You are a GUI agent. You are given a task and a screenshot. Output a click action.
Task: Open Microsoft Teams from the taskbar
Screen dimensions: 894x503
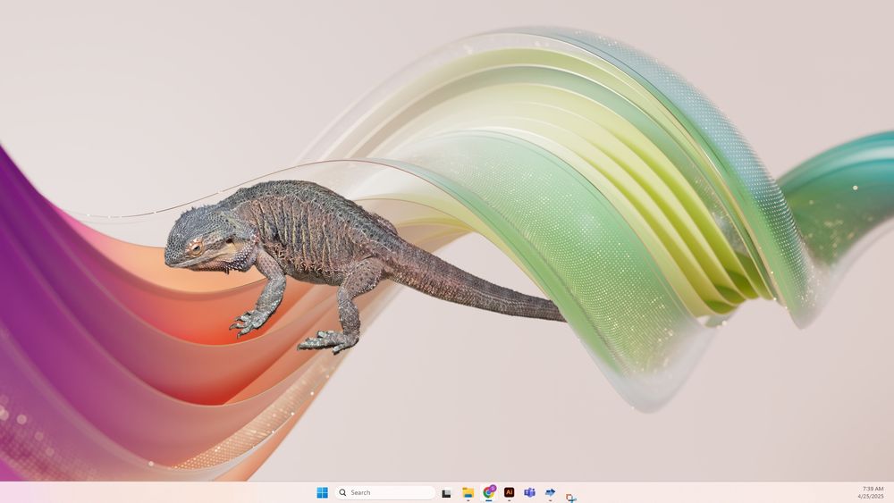[529, 492]
